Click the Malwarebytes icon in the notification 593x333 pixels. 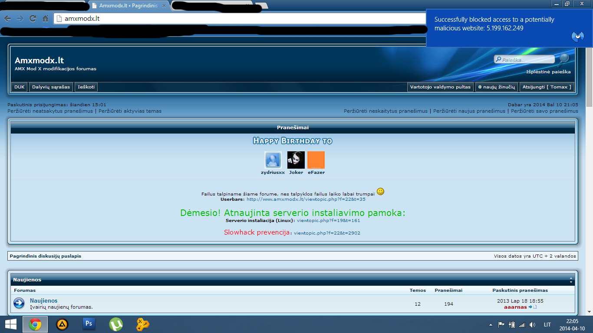click(x=577, y=36)
